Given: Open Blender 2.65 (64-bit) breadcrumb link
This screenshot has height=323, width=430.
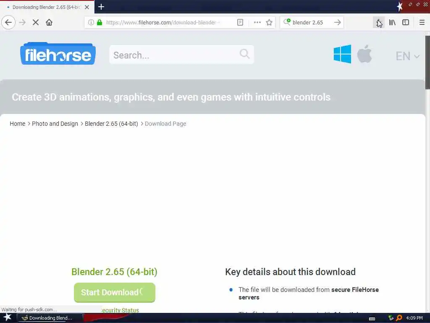Looking at the screenshot, I should click(111, 124).
